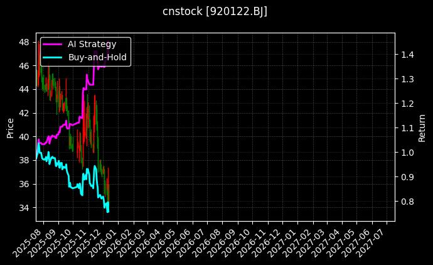Screen dimensions: 433x265
Task: Click the magenta AI Strategy legend line swatch
Action: pyautogui.click(x=53, y=44)
